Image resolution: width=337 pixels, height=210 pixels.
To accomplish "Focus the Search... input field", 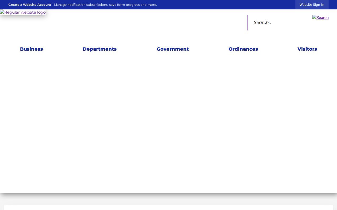I will click(279, 23).
